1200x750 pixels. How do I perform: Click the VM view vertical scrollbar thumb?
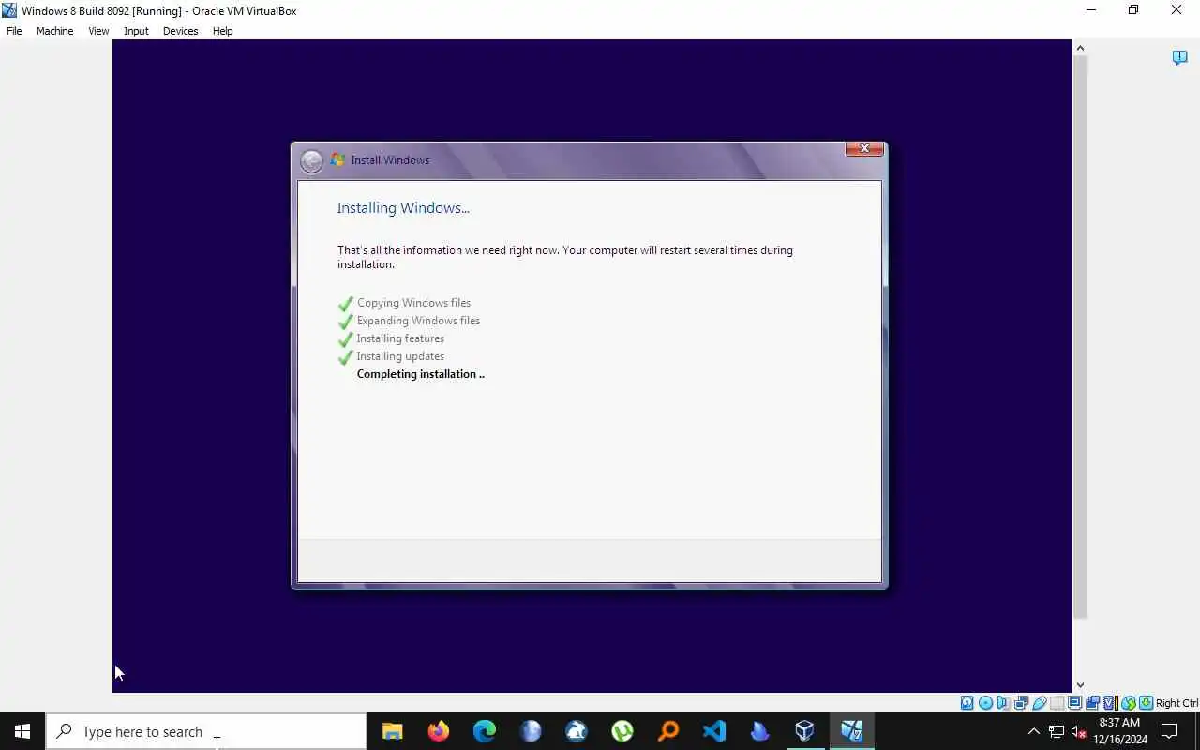[1080, 337]
